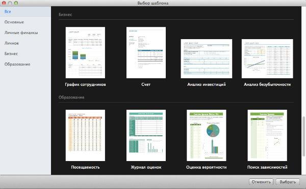Click the Бизнес section heading
306x189 pixels.
coord(65,14)
